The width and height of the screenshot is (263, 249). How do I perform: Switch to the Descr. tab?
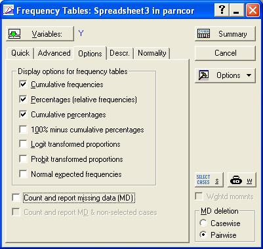pyautogui.click(x=119, y=53)
